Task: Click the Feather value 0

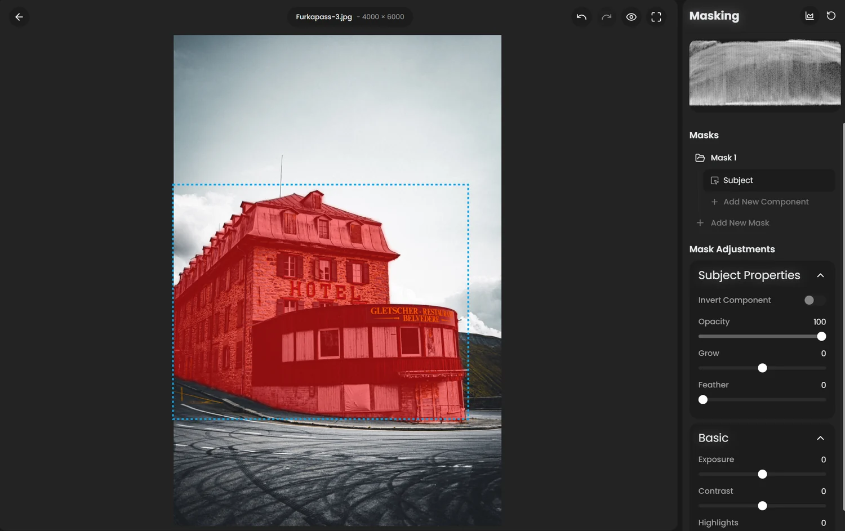Action: (824, 385)
